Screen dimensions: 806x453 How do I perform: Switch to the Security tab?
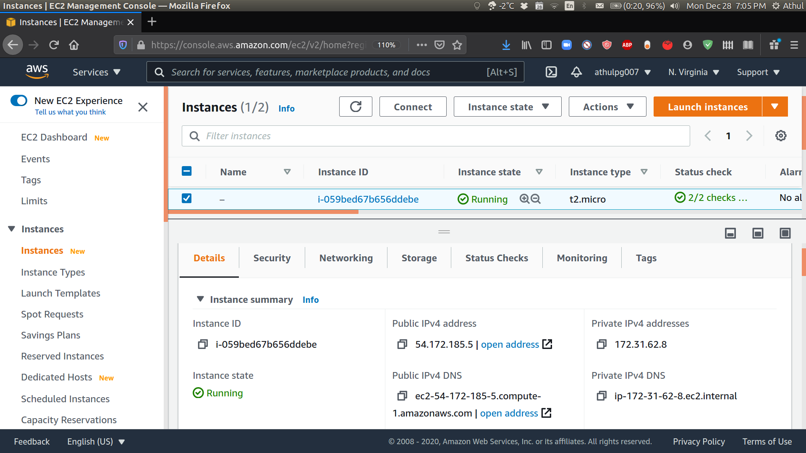[272, 258]
